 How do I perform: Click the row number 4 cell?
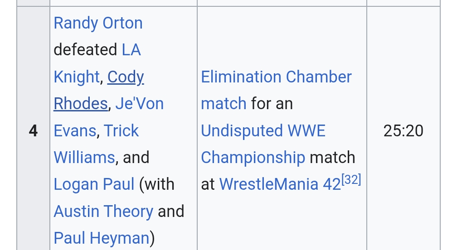click(33, 131)
